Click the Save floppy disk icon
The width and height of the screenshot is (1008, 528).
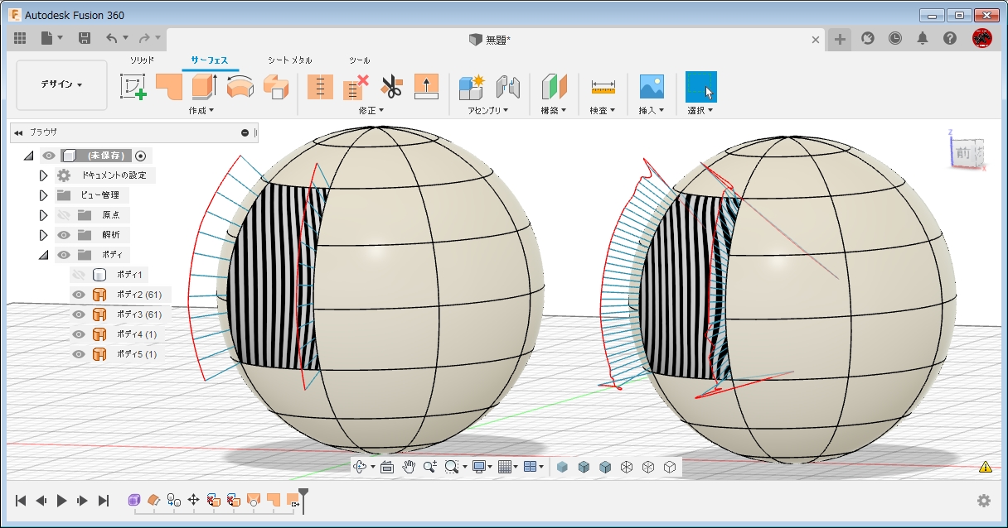point(85,38)
